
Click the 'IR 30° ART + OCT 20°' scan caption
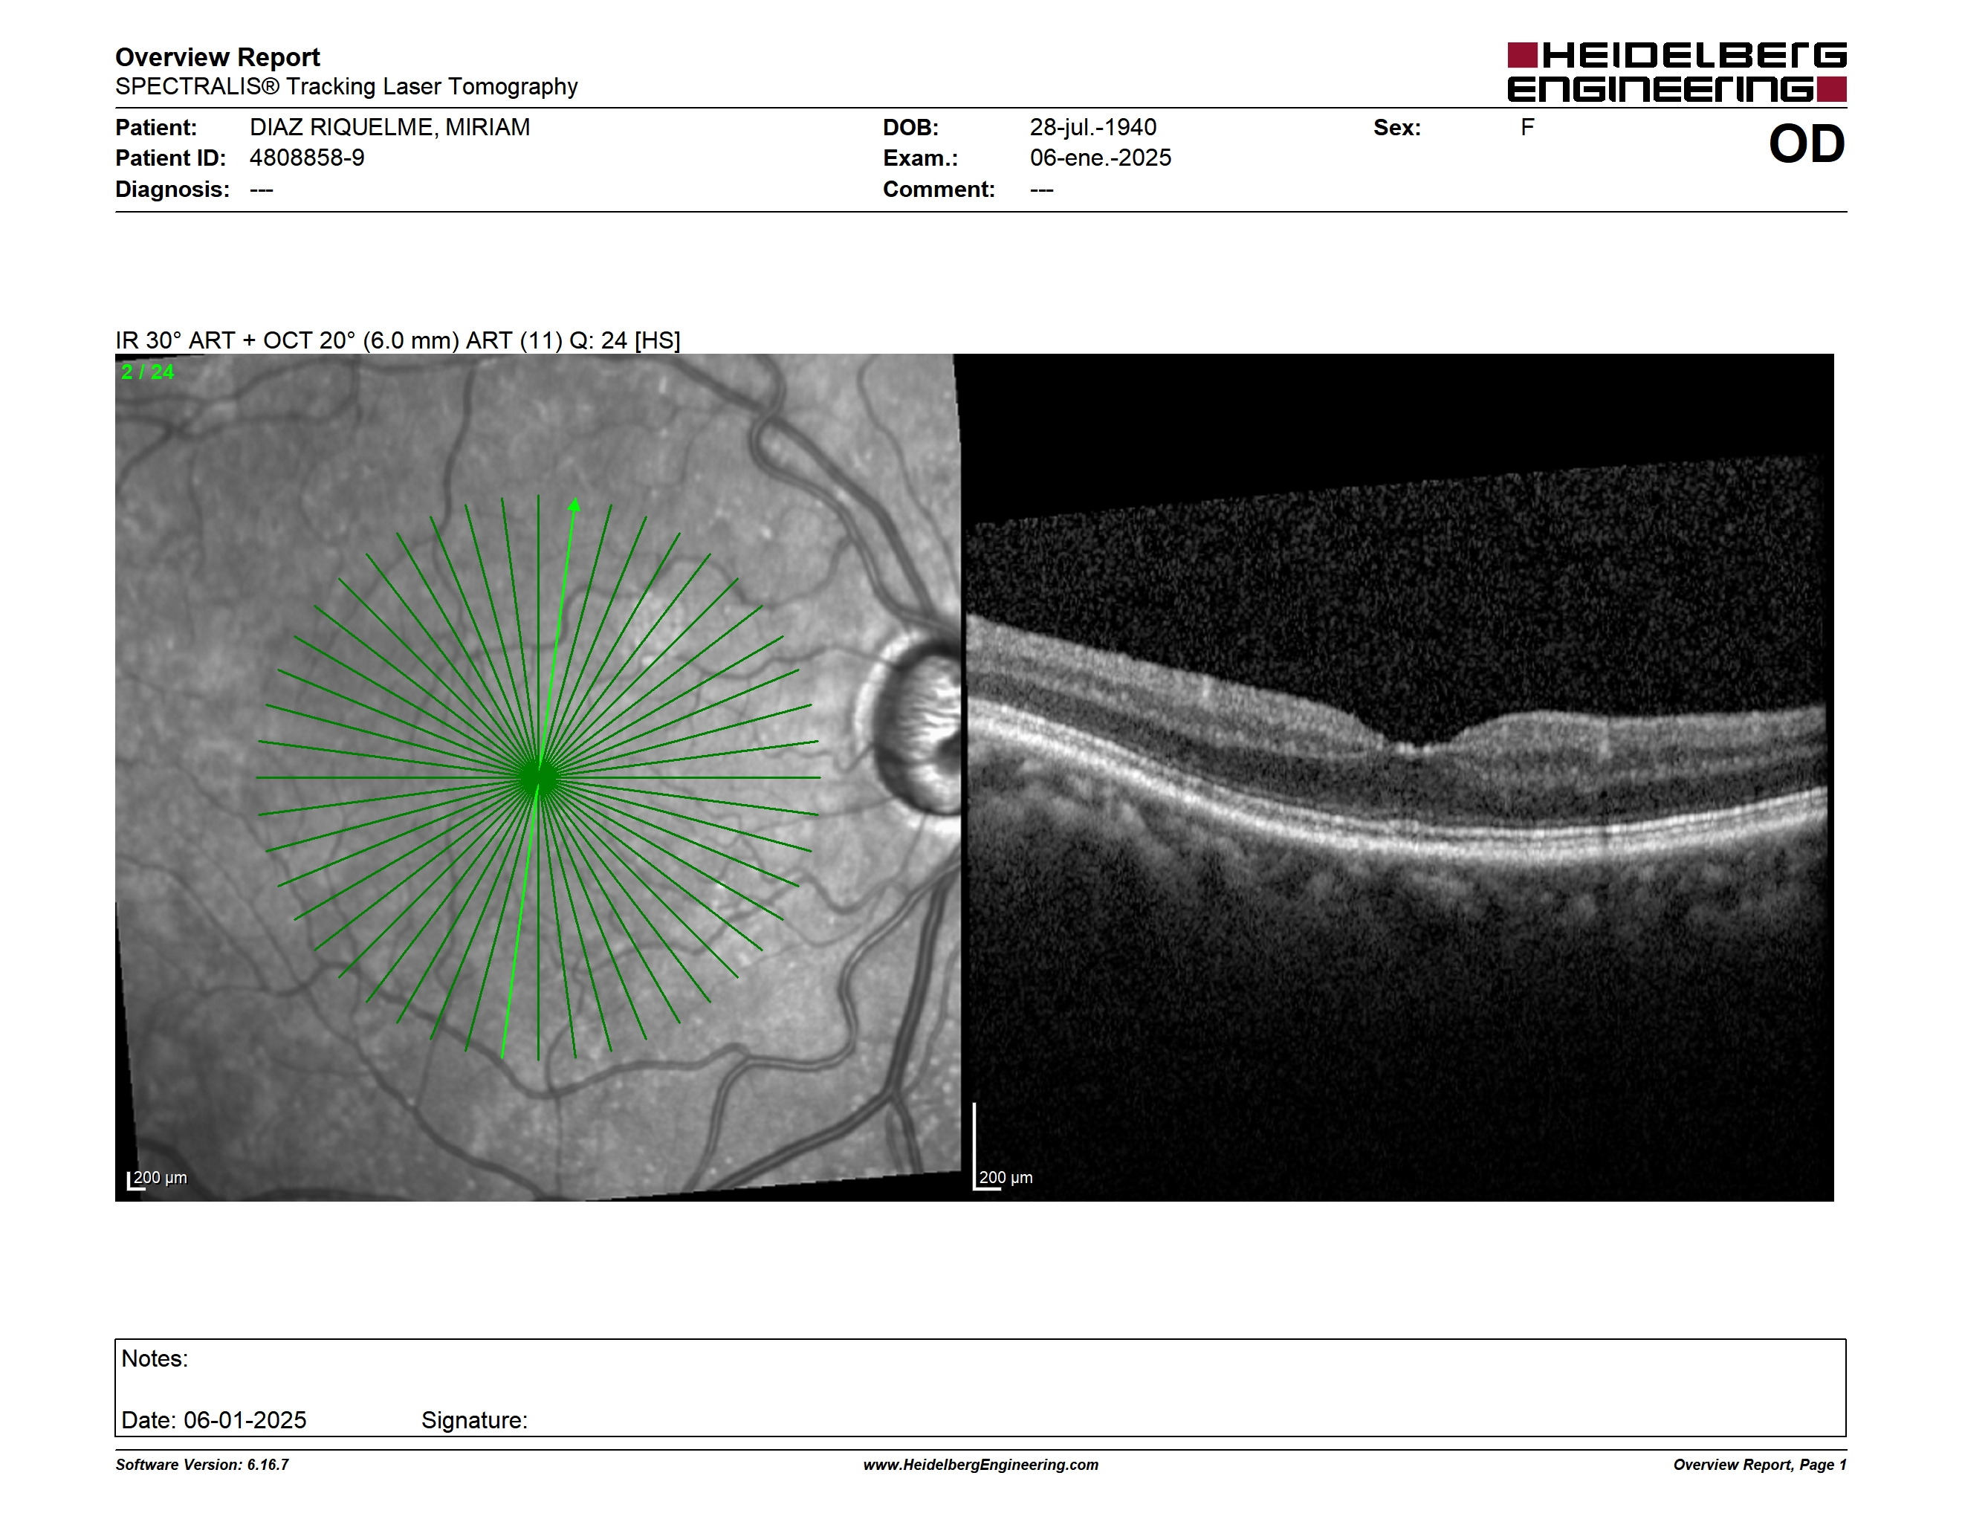pyautogui.click(x=398, y=340)
